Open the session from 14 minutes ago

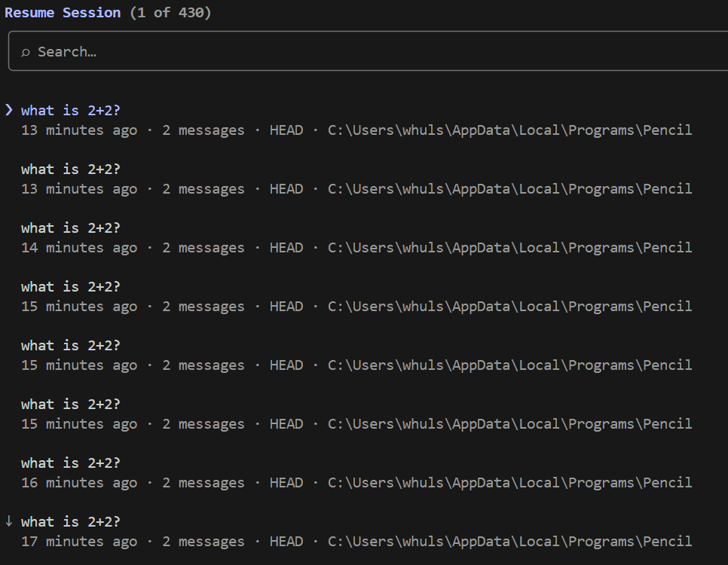[71, 228]
